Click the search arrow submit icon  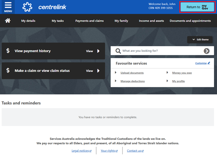coord(207,51)
